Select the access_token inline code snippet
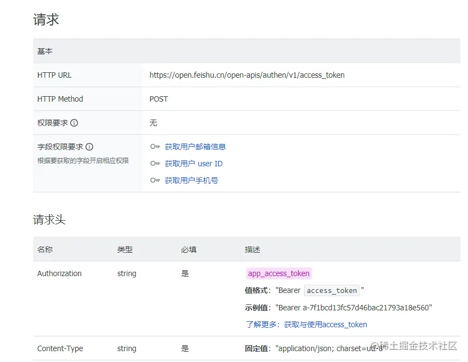The height and width of the screenshot is (362, 468). pos(332,290)
